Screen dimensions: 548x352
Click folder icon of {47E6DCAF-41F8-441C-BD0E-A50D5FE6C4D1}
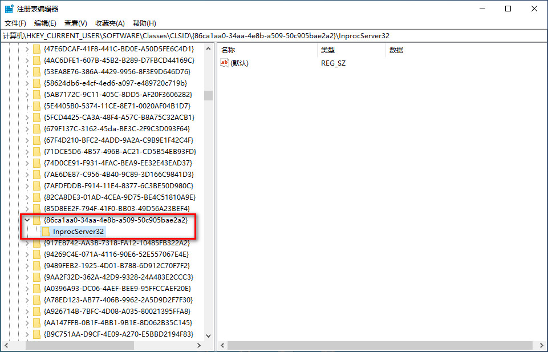tap(37, 48)
